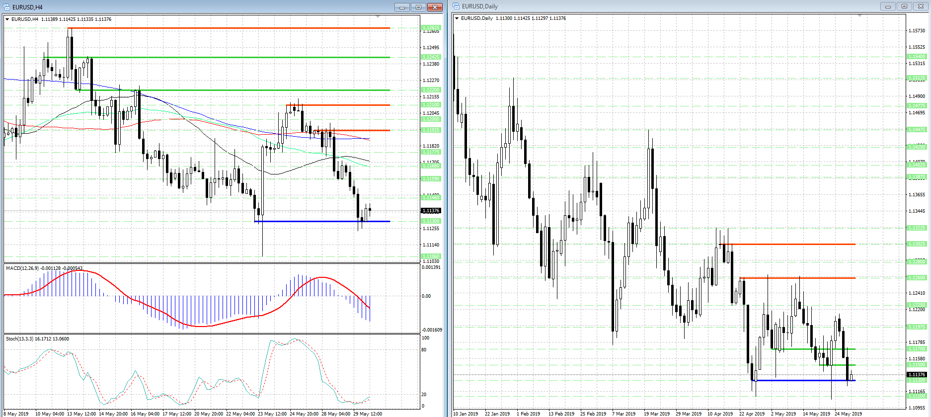Viewport: 931px width, 417px height.
Task: Select the topmost orange line in H4 chart
Action: click(x=230, y=28)
